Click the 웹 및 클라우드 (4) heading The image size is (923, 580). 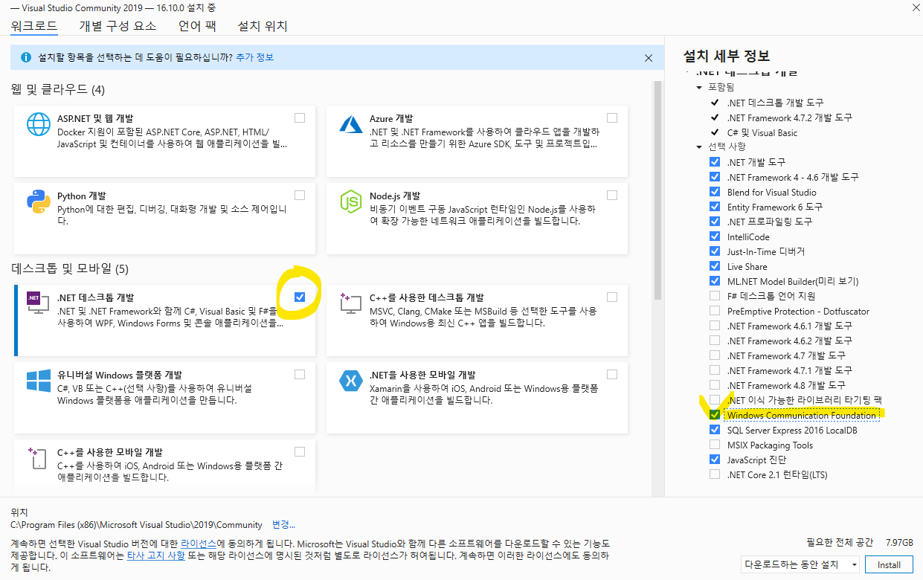click(x=58, y=90)
